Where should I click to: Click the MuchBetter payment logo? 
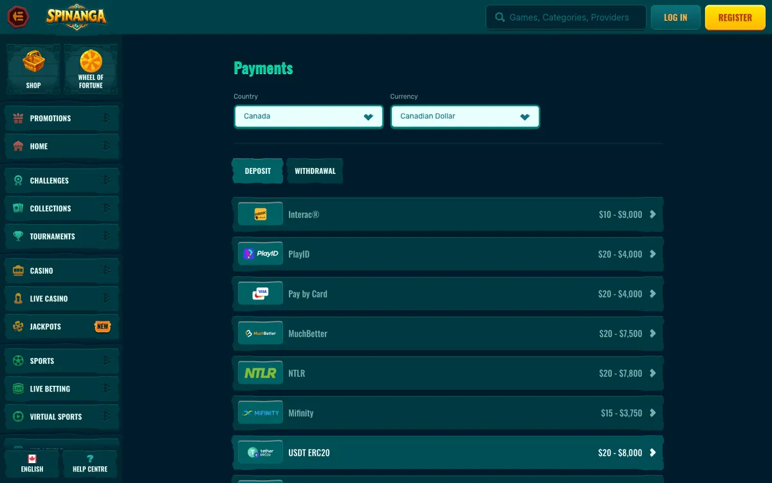(x=261, y=334)
